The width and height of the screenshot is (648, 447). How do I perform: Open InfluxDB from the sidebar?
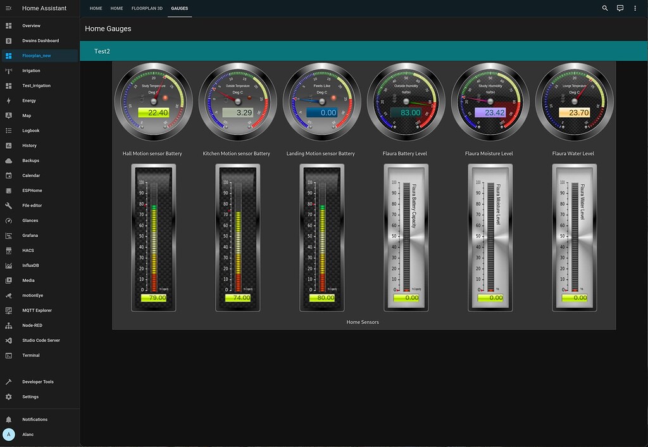tap(30, 265)
